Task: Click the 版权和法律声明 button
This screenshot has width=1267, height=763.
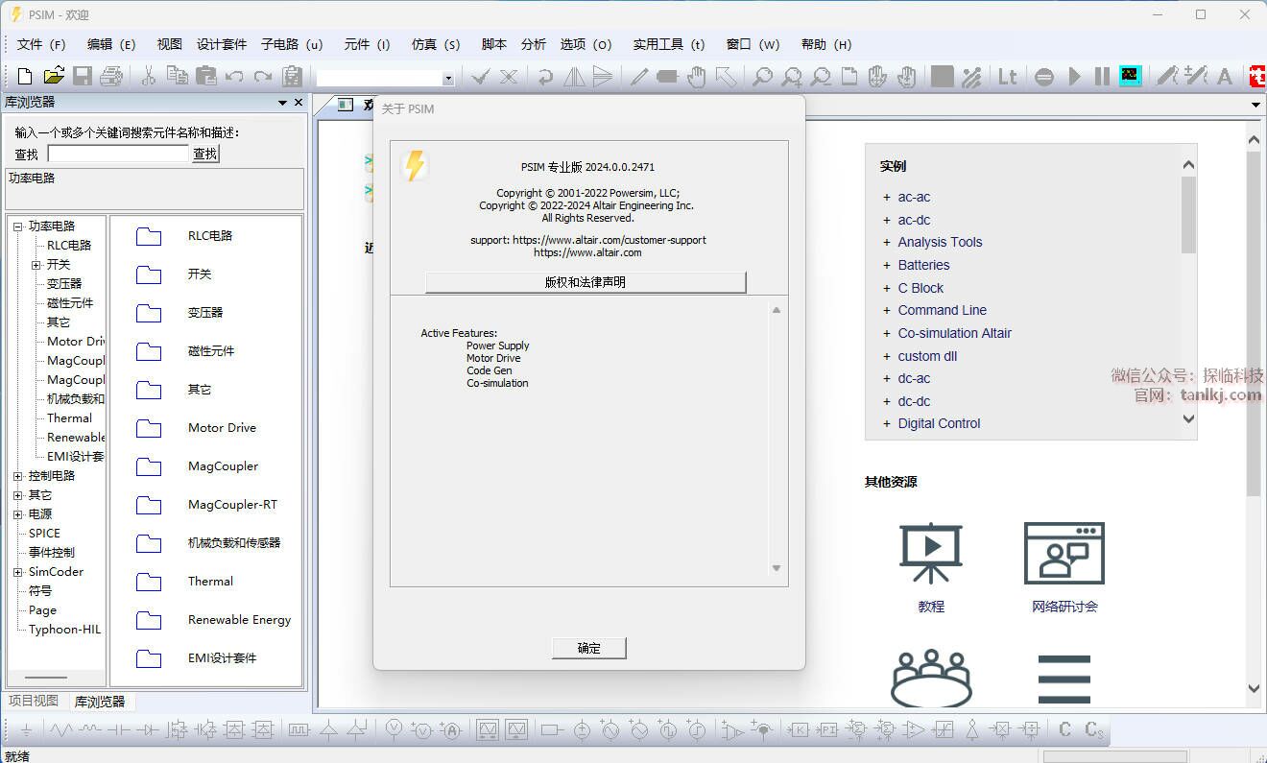Action: coord(586,282)
